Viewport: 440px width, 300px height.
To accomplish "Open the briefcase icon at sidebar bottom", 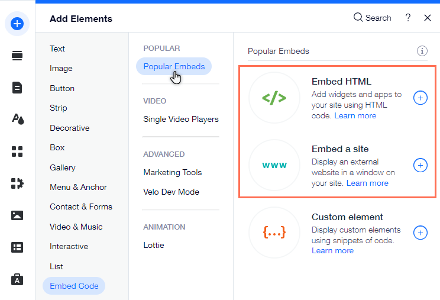I will pos(17,279).
